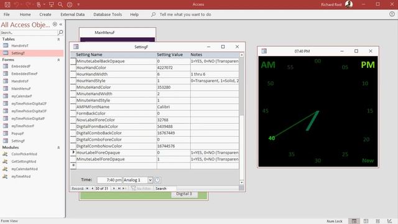Screen dimensions: 398x224
Task: Open the quick access toolbar customize arrow
Action: pyautogui.click(x=78, y=4)
